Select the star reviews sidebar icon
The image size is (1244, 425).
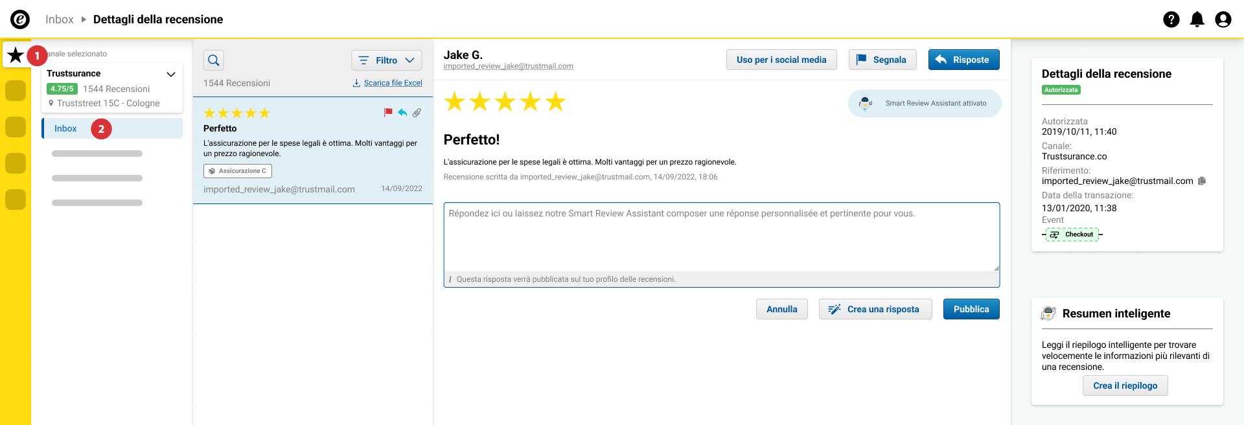pyautogui.click(x=16, y=55)
